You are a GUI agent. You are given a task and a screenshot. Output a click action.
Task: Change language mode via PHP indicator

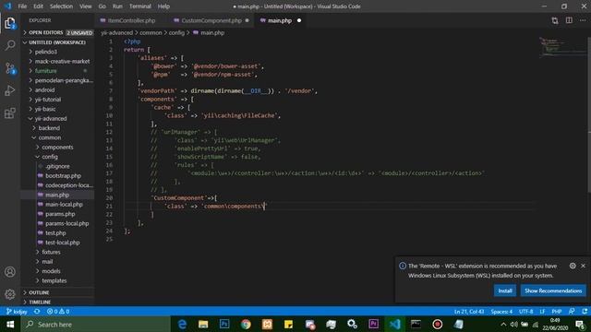tap(556, 312)
